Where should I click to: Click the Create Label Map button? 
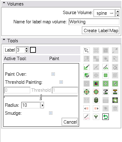pos(101,31)
